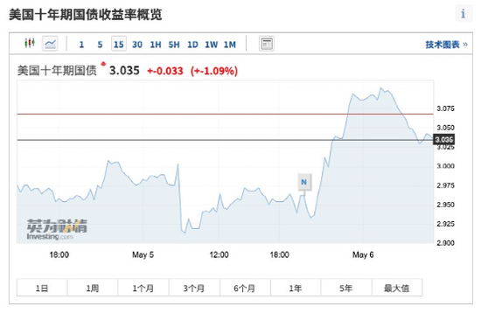Screen dimensions: 481x320
Task: Click the N news marker on chart
Action: click(x=304, y=182)
